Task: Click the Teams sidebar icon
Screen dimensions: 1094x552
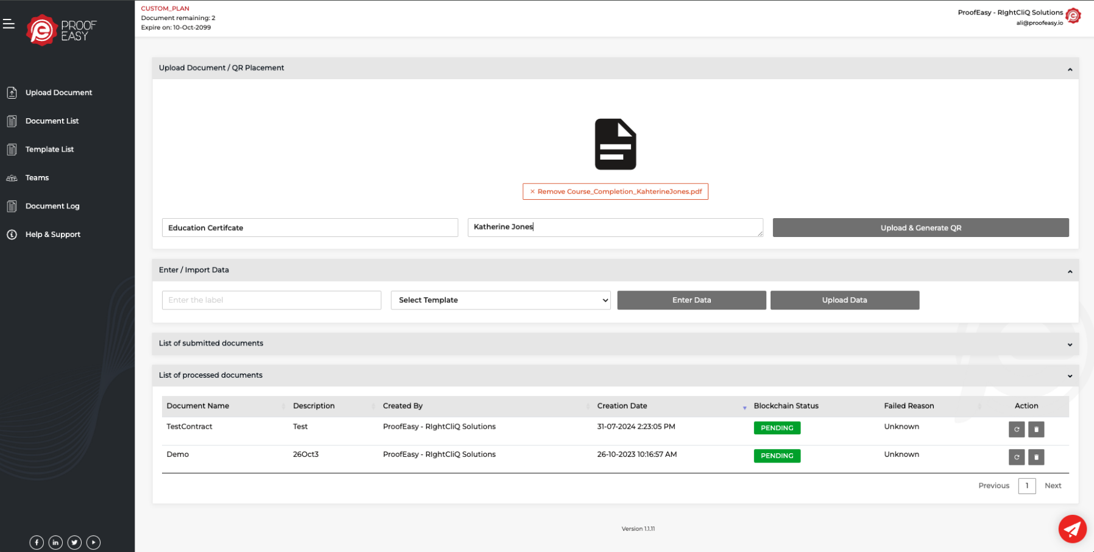Action: [12, 178]
